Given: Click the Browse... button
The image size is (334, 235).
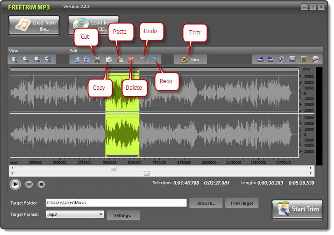Looking at the screenshot, I should pos(206,203).
